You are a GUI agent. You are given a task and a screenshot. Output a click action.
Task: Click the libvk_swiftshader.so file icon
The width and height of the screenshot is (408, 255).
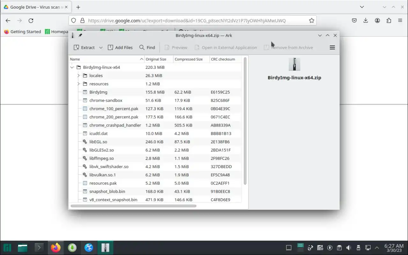[85, 166]
